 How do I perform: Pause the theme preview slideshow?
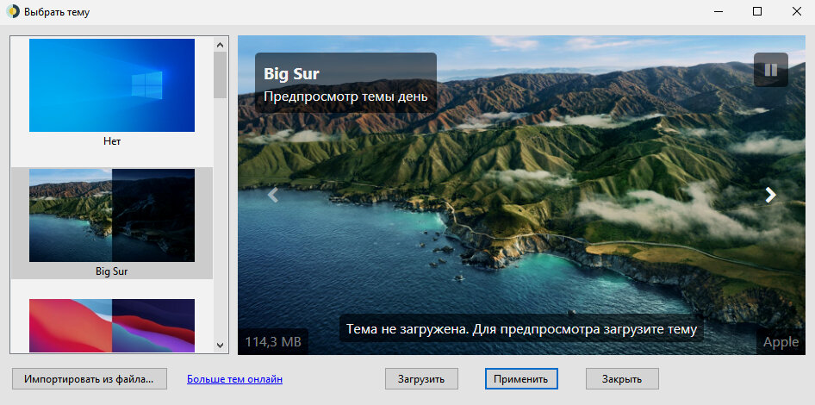771,70
